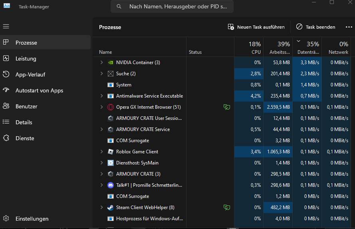The image size is (355, 229).
Task: Click the Discord Talk#1 process icon
Action: point(111,185)
